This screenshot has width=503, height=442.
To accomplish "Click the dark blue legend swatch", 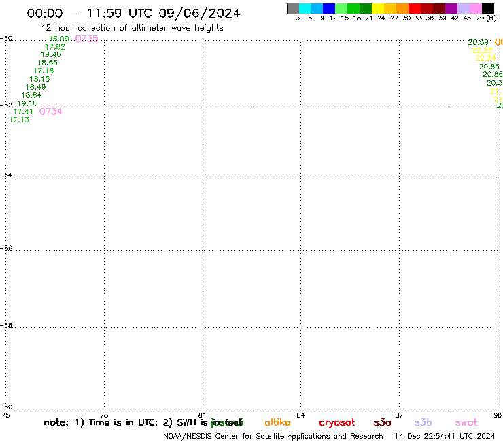I will [329, 8].
